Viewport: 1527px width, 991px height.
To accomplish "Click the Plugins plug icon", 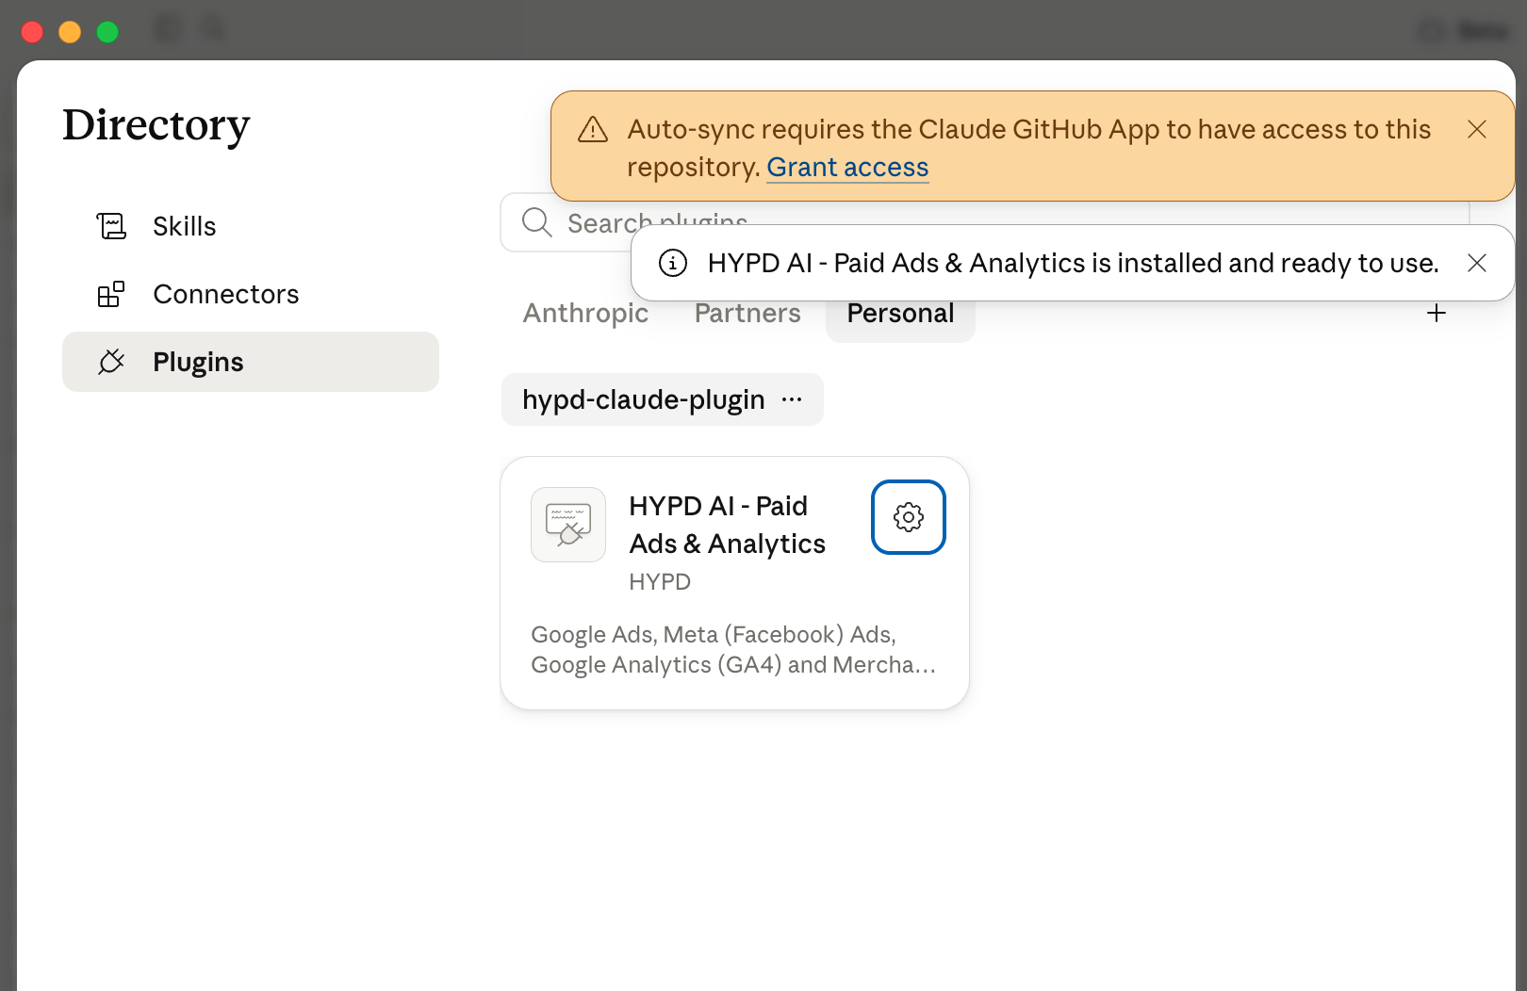I will (x=111, y=362).
